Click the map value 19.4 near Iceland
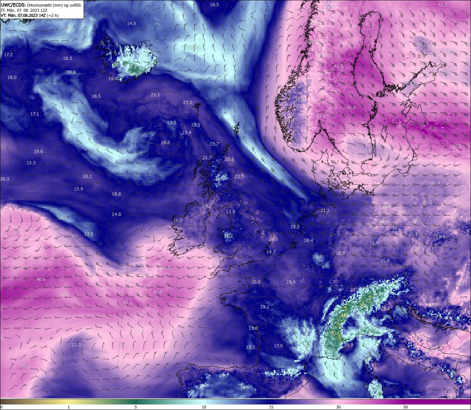Screen dimensions: 471x410 tap(113, 79)
